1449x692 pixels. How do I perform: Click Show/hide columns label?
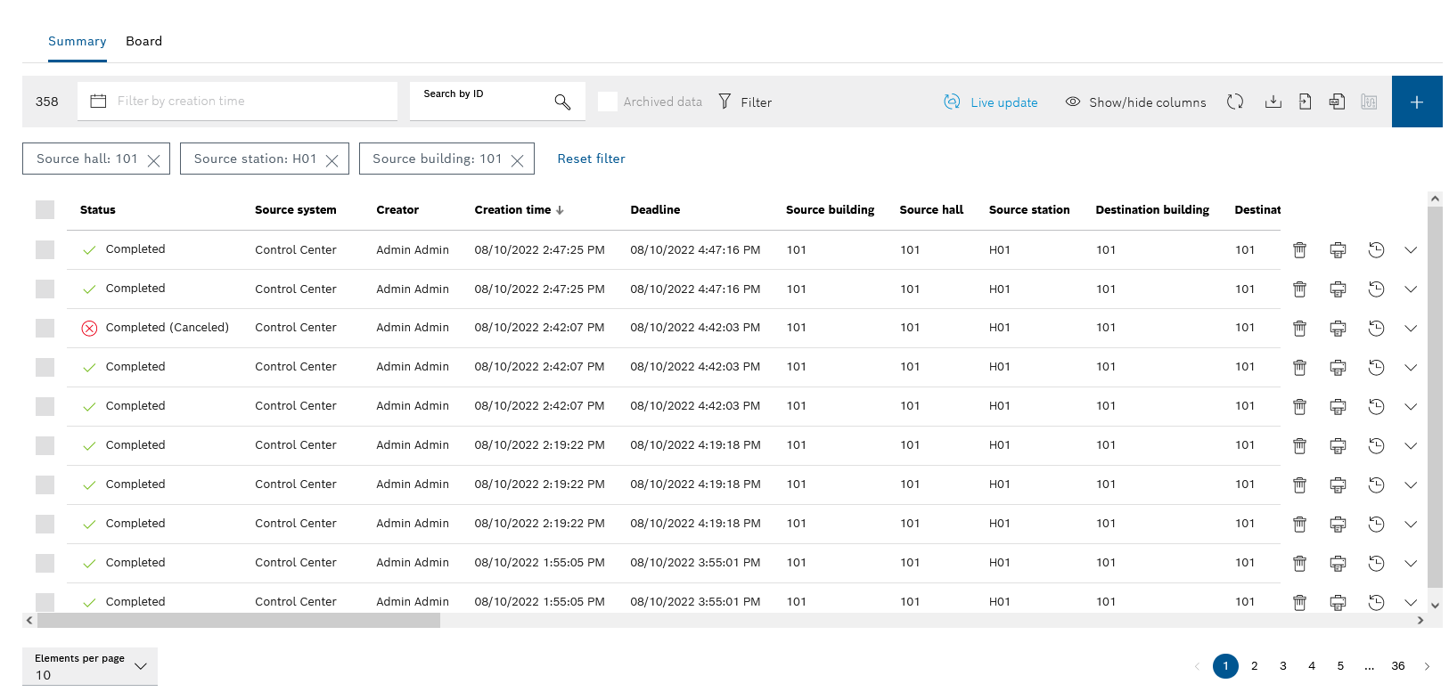[x=1148, y=102]
